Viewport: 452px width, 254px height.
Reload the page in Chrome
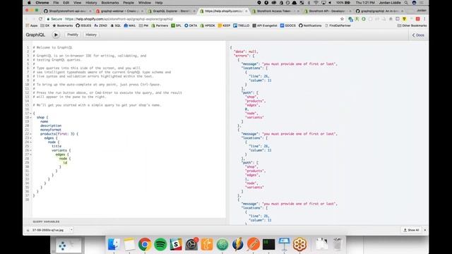point(40,19)
